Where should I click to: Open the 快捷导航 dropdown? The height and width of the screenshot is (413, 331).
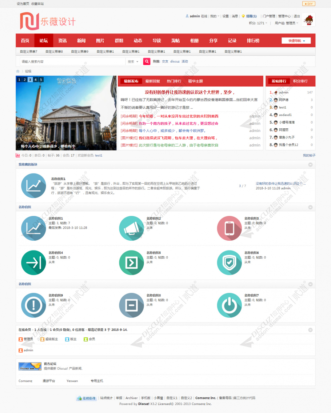[296, 41]
